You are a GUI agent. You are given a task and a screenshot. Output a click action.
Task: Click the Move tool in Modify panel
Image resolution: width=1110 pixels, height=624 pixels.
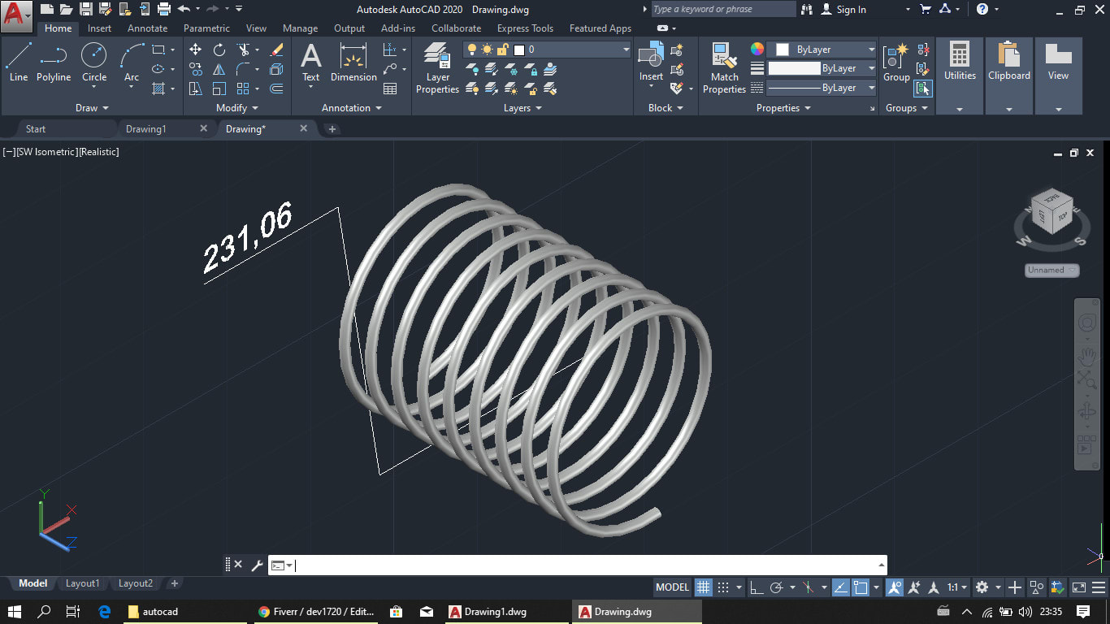[x=196, y=50]
